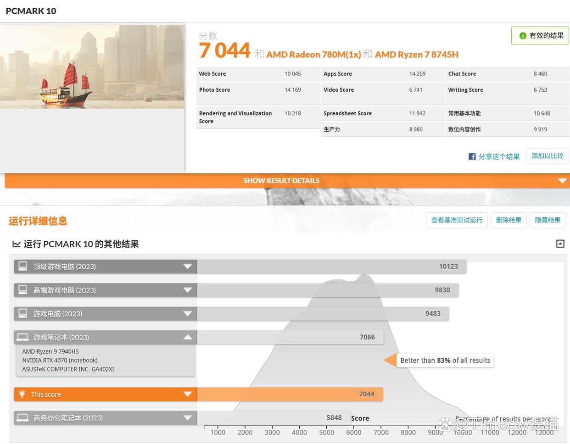
Task: Click the 7066 score bar
Action: click(x=291, y=337)
